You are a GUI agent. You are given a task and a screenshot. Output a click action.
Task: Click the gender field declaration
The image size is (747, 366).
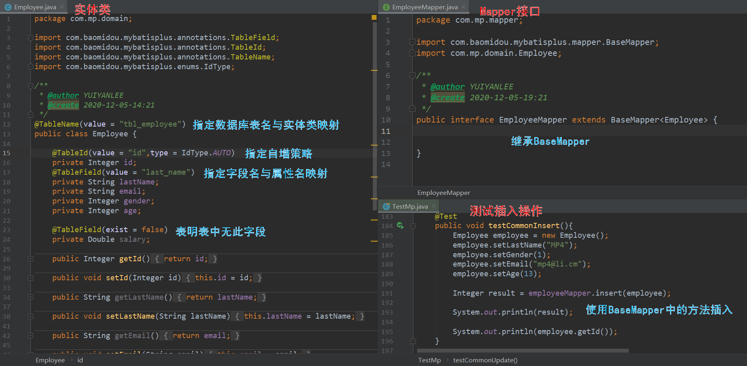103,201
